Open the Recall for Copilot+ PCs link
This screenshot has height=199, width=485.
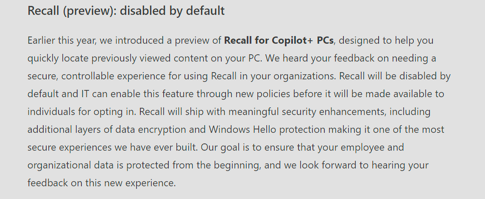(279, 41)
